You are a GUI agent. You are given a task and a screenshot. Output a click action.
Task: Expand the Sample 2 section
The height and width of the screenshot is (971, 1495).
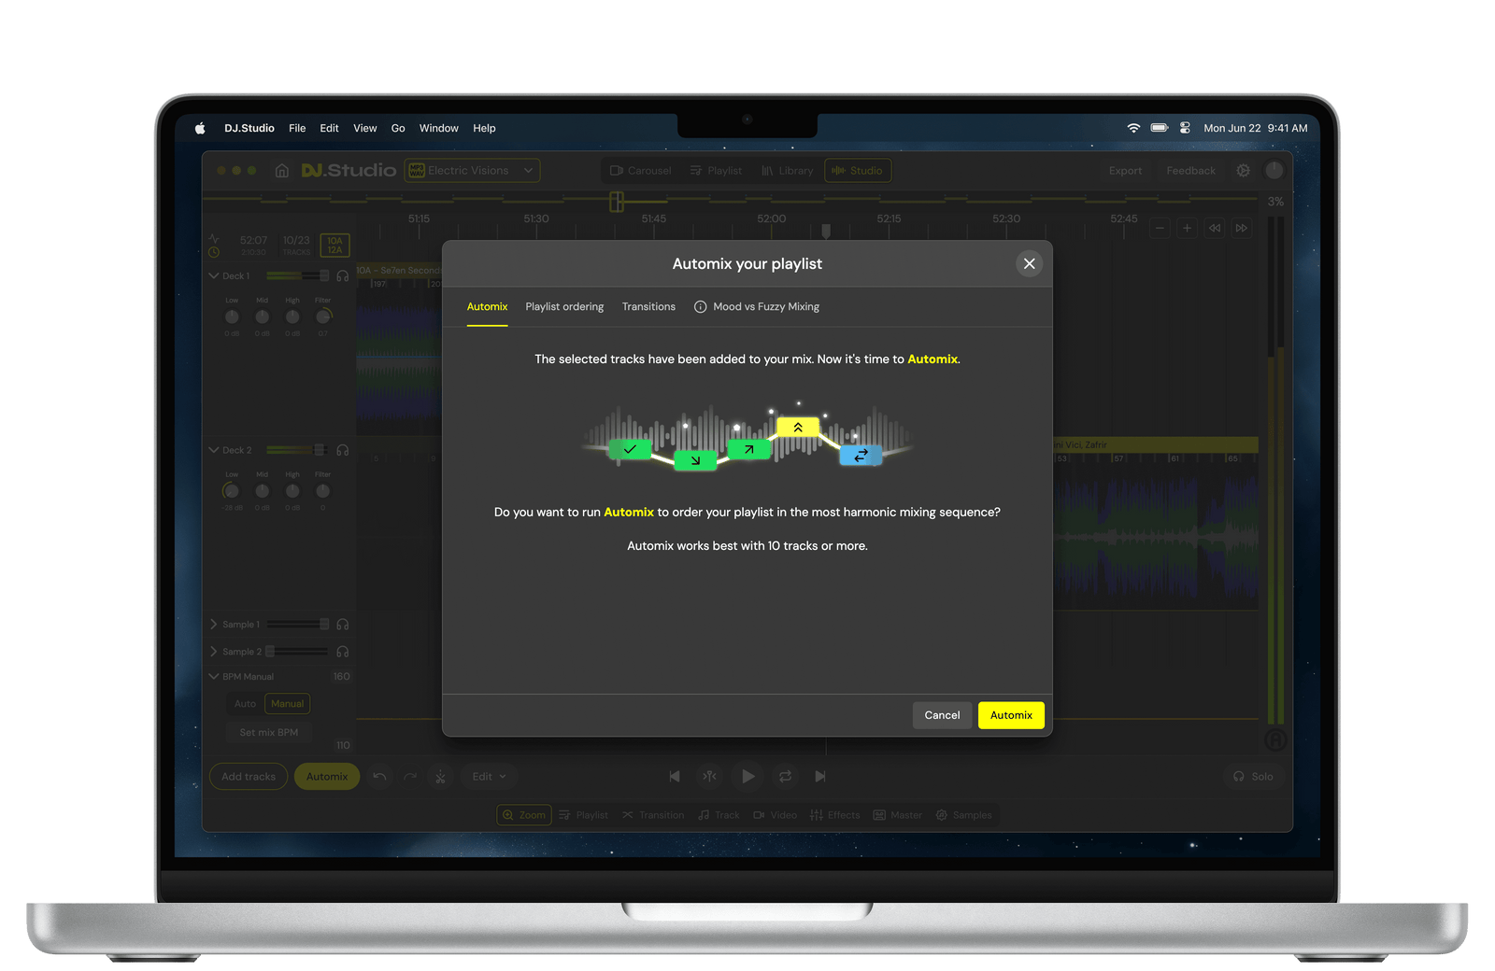[214, 652]
